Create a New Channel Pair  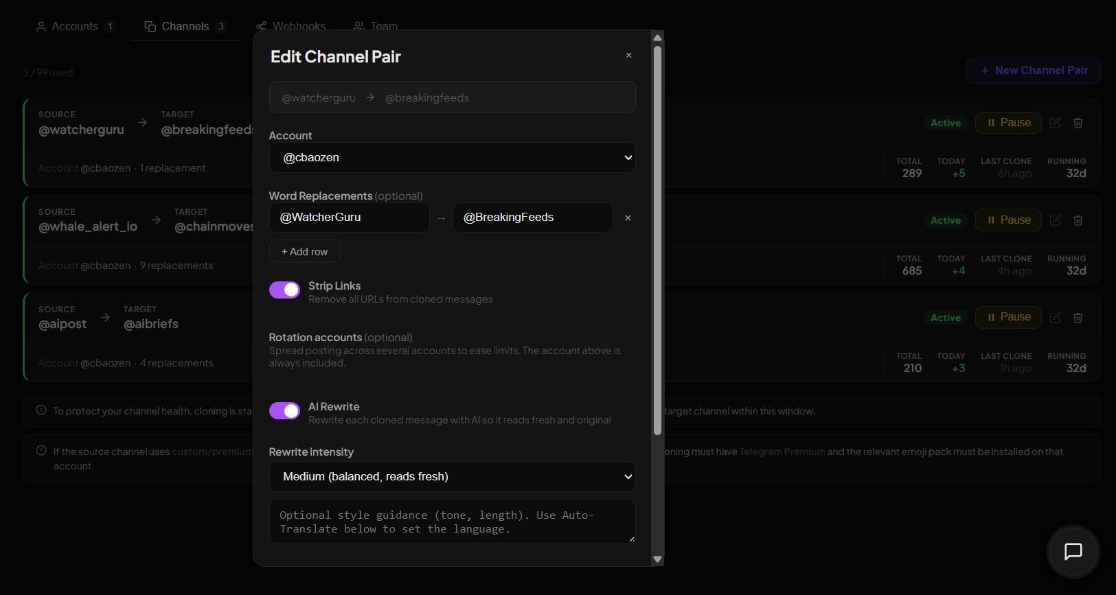[1034, 71]
